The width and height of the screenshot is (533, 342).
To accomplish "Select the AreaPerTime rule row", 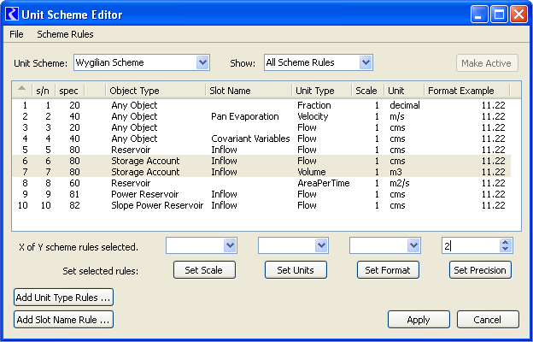I will point(261,183).
